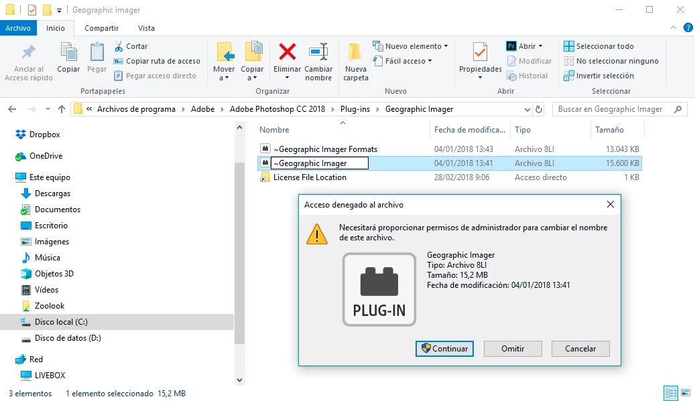This screenshot has height=401, width=695.
Task: Click Adobe in the address path
Action: tap(202, 109)
